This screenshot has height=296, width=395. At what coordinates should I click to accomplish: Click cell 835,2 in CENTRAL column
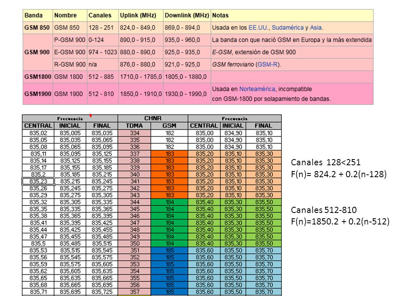pos(38,174)
